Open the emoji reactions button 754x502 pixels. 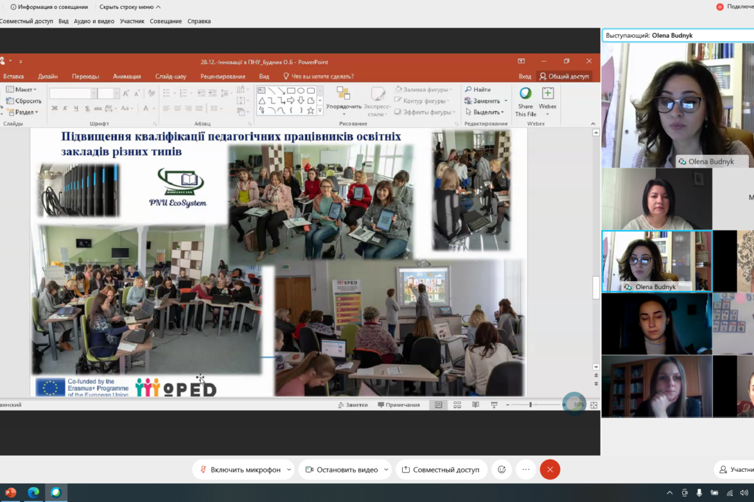[x=501, y=469]
